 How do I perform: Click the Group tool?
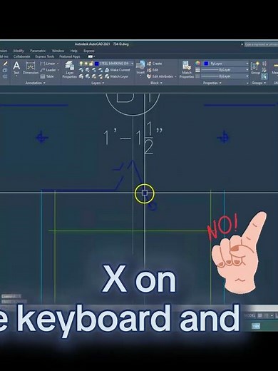pyautogui.click(x=255, y=68)
